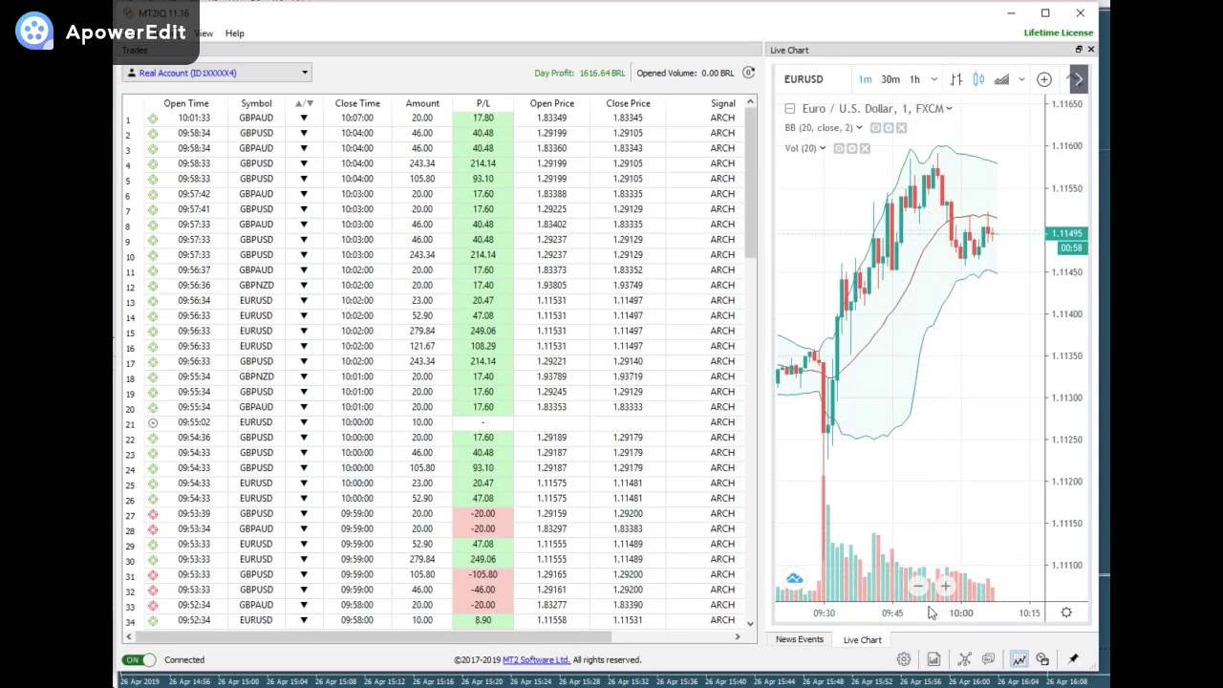Expand the timeframe list dropdown arrow
This screenshot has height=688, width=1223.
933,79
